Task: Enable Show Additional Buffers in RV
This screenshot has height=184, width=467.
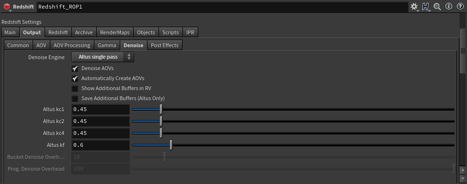Action: click(75, 88)
